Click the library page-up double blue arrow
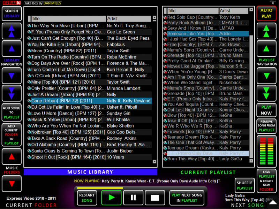Viewport: 279px width, 209px height. click(12, 31)
